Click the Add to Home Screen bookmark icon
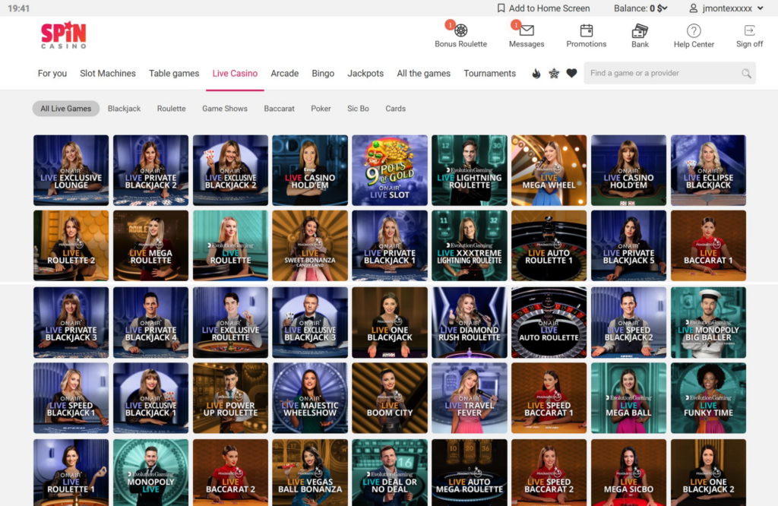This screenshot has height=506, width=778. click(x=501, y=8)
